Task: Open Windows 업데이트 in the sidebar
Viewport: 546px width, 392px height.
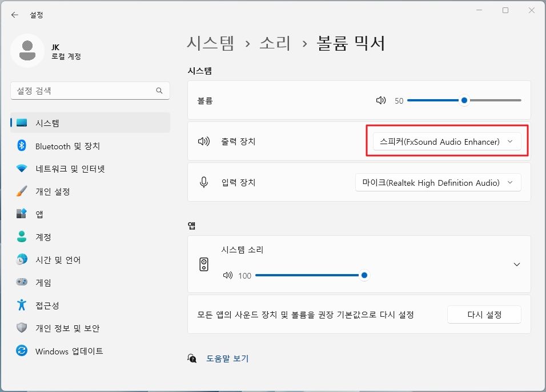Action: [90, 350]
